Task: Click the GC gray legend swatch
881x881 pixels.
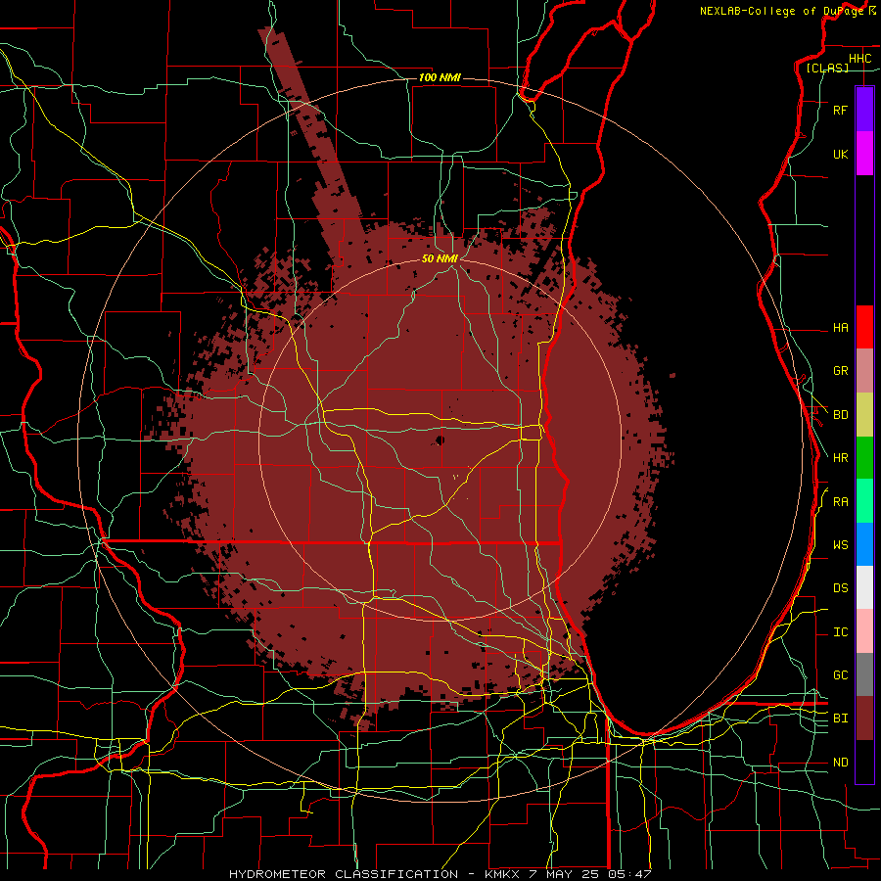Action: pos(864,674)
